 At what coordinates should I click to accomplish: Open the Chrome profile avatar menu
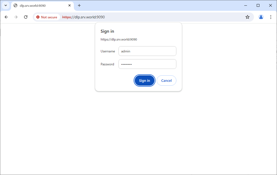[x=261, y=17]
